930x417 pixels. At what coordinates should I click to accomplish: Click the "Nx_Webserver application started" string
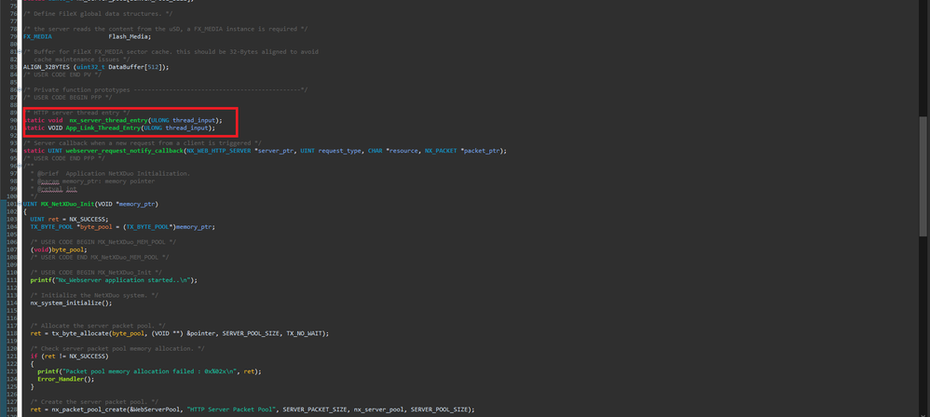click(x=123, y=279)
